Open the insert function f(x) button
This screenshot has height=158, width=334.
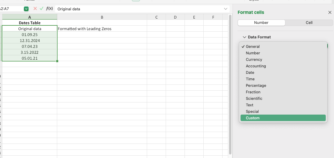click(x=50, y=9)
